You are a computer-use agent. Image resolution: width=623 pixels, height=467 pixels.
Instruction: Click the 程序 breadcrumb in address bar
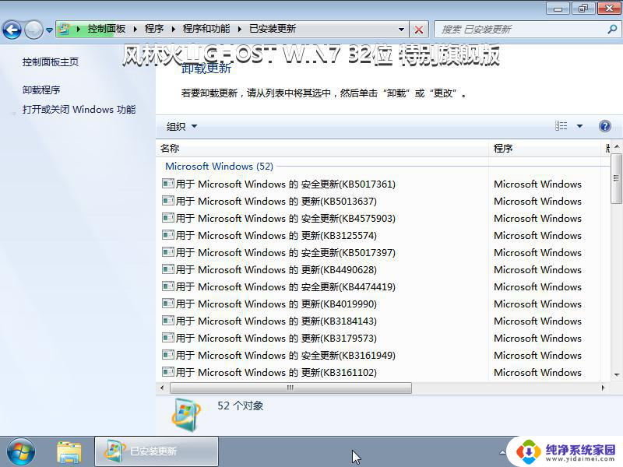click(x=153, y=29)
